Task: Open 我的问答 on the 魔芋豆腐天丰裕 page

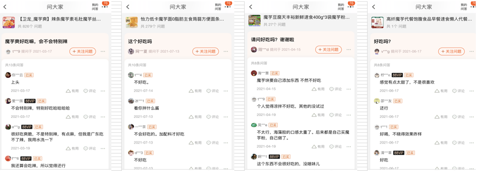Action: pos(341,7)
